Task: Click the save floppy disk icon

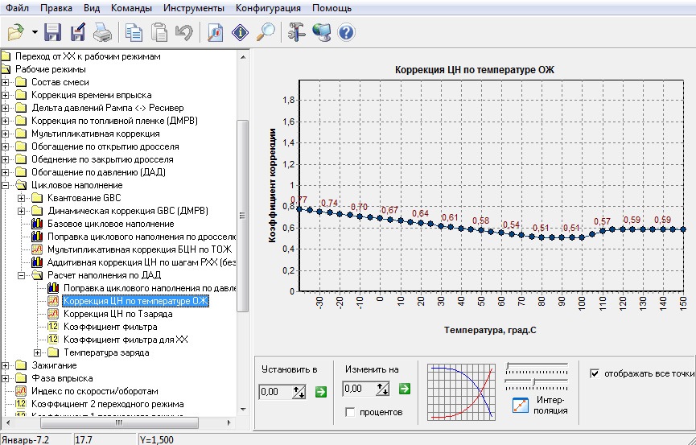Action: tap(53, 32)
